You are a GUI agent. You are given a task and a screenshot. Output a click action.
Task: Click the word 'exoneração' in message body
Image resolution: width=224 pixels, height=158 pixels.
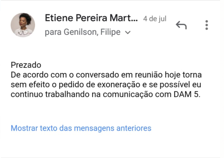point(119,85)
